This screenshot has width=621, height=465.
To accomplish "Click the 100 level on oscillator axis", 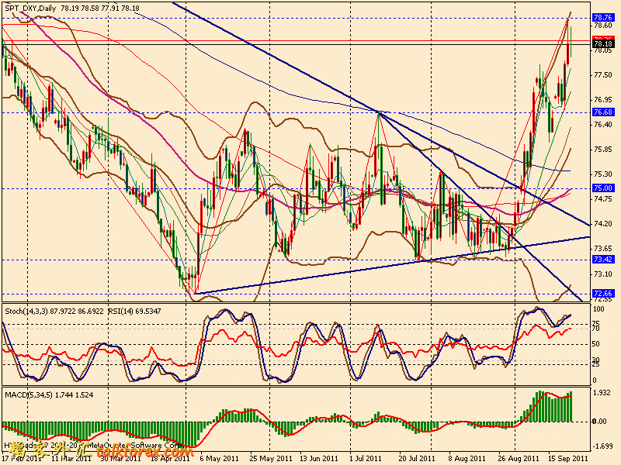I will pos(598,308).
